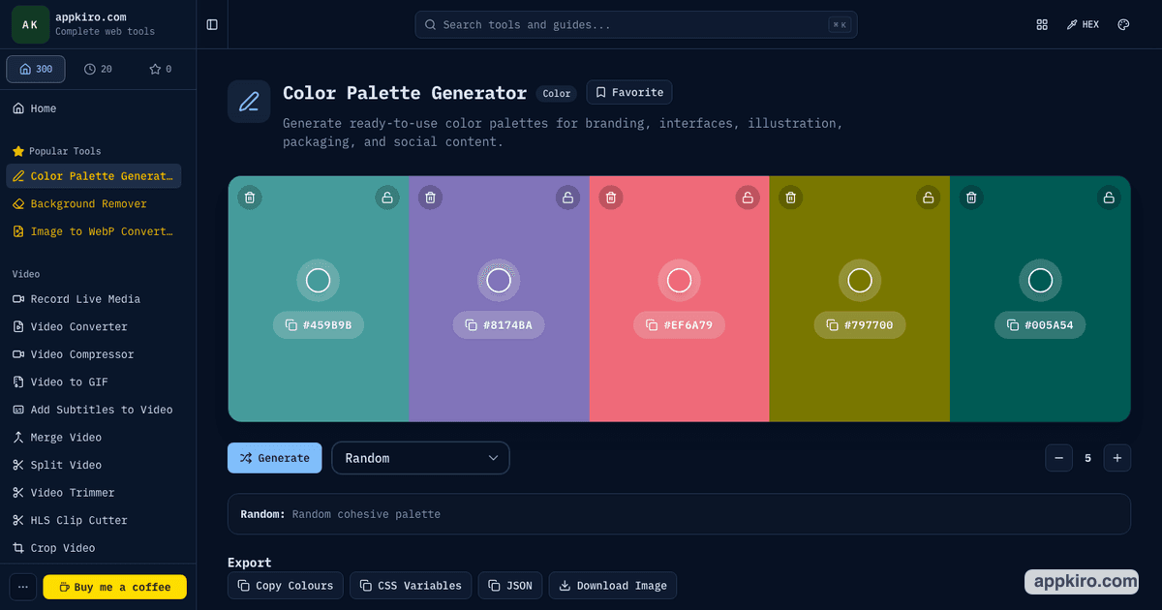This screenshot has height=610, width=1162.
Task: Open the Random palette mode dropdown
Action: point(420,458)
